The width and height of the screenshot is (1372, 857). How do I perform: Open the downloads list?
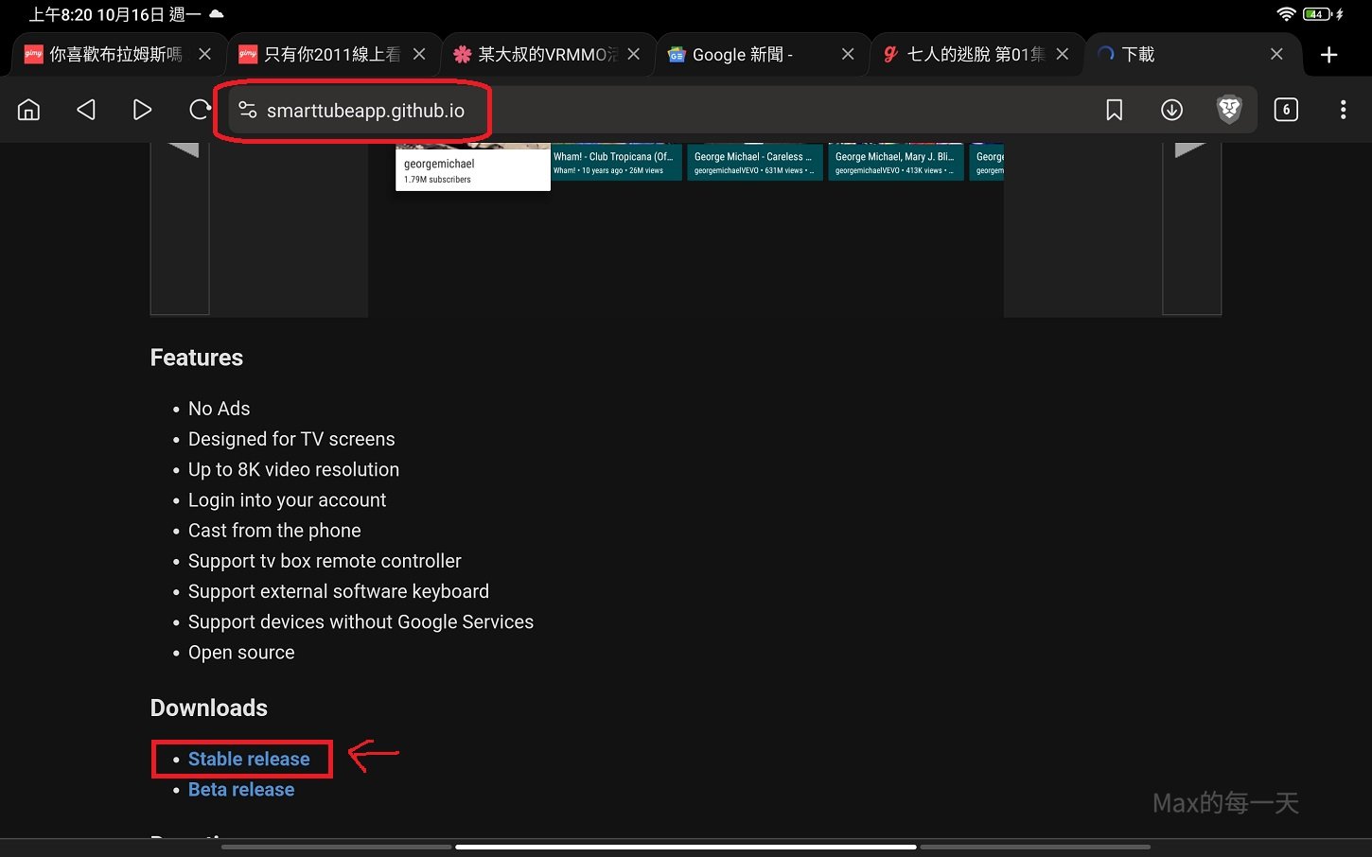tap(1171, 109)
